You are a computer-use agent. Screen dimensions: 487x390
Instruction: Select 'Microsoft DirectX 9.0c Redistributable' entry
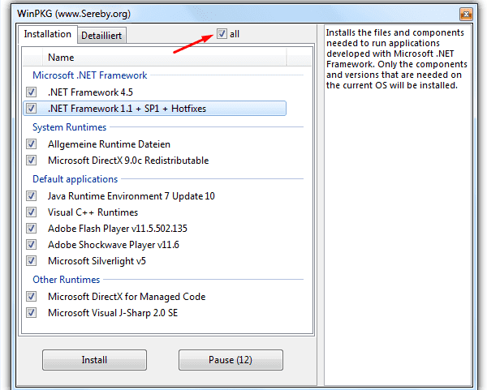128,160
